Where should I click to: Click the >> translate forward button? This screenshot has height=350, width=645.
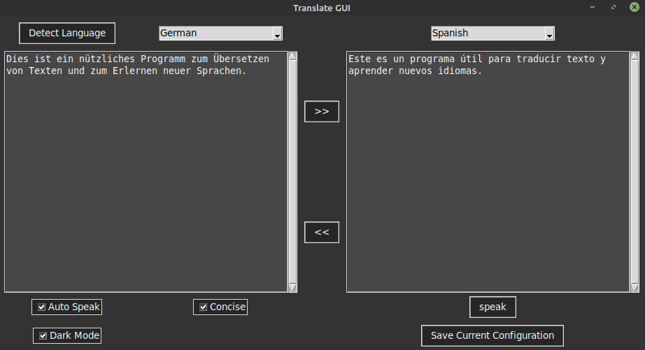[x=322, y=111]
